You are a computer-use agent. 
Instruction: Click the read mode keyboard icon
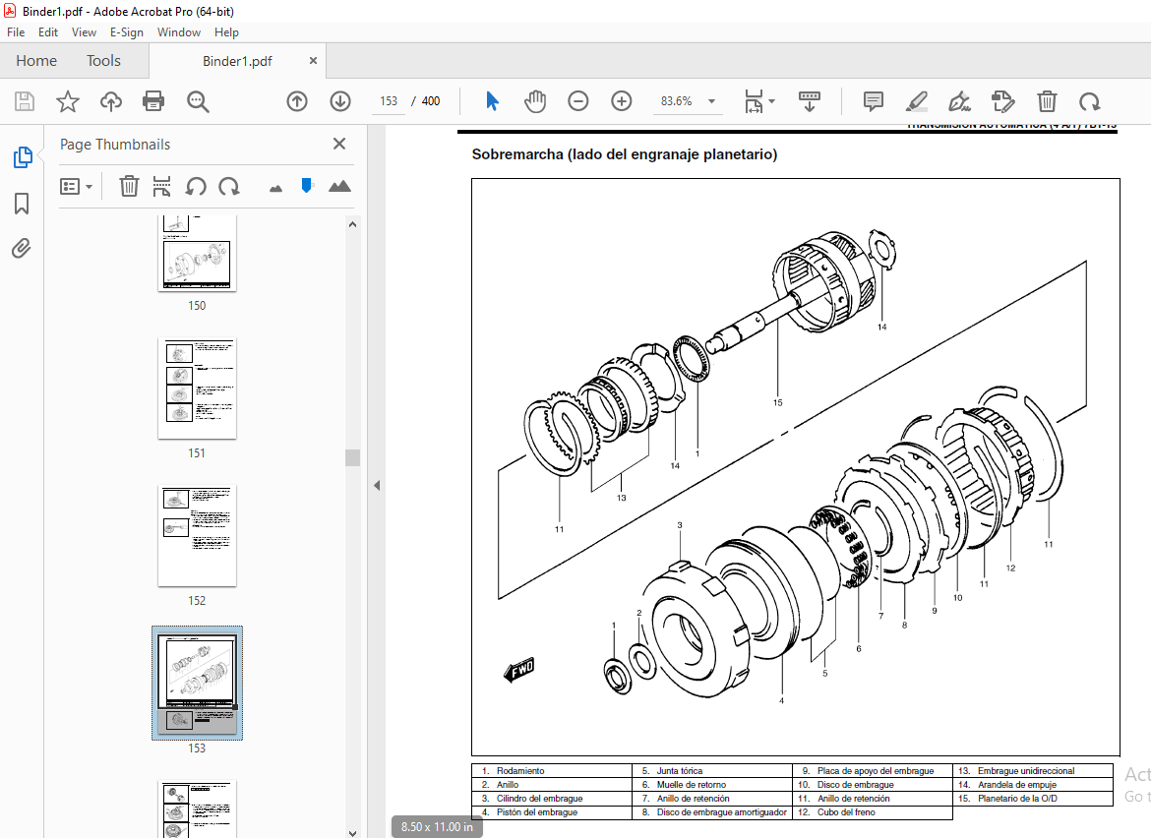point(809,101)
